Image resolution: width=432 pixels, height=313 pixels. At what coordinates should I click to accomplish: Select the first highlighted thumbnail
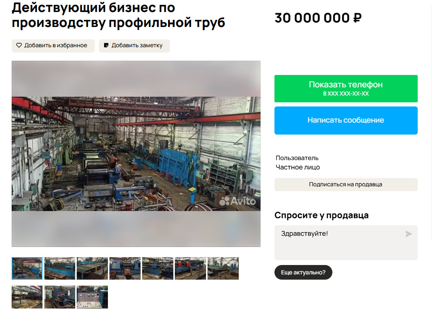(27, 268)
